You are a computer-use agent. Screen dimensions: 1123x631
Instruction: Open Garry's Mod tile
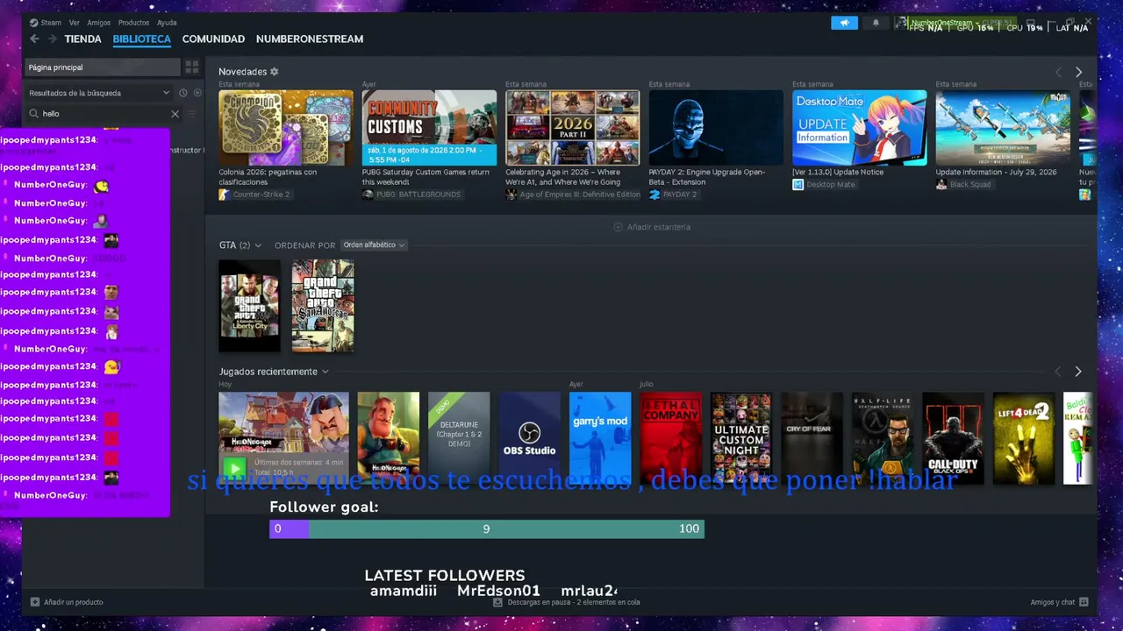[600, 438]
